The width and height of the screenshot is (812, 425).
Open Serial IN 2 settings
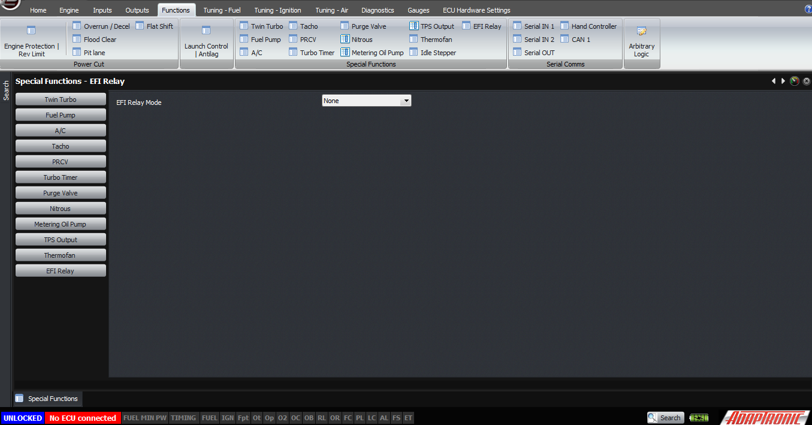pyautogui.click(x=534, y=40)
